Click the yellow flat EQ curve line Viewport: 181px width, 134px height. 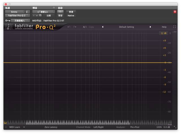pos(87,62)
